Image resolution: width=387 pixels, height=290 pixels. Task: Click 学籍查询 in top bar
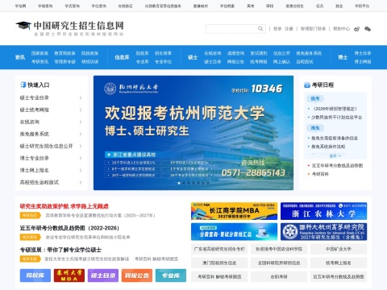tap(45, 6)
